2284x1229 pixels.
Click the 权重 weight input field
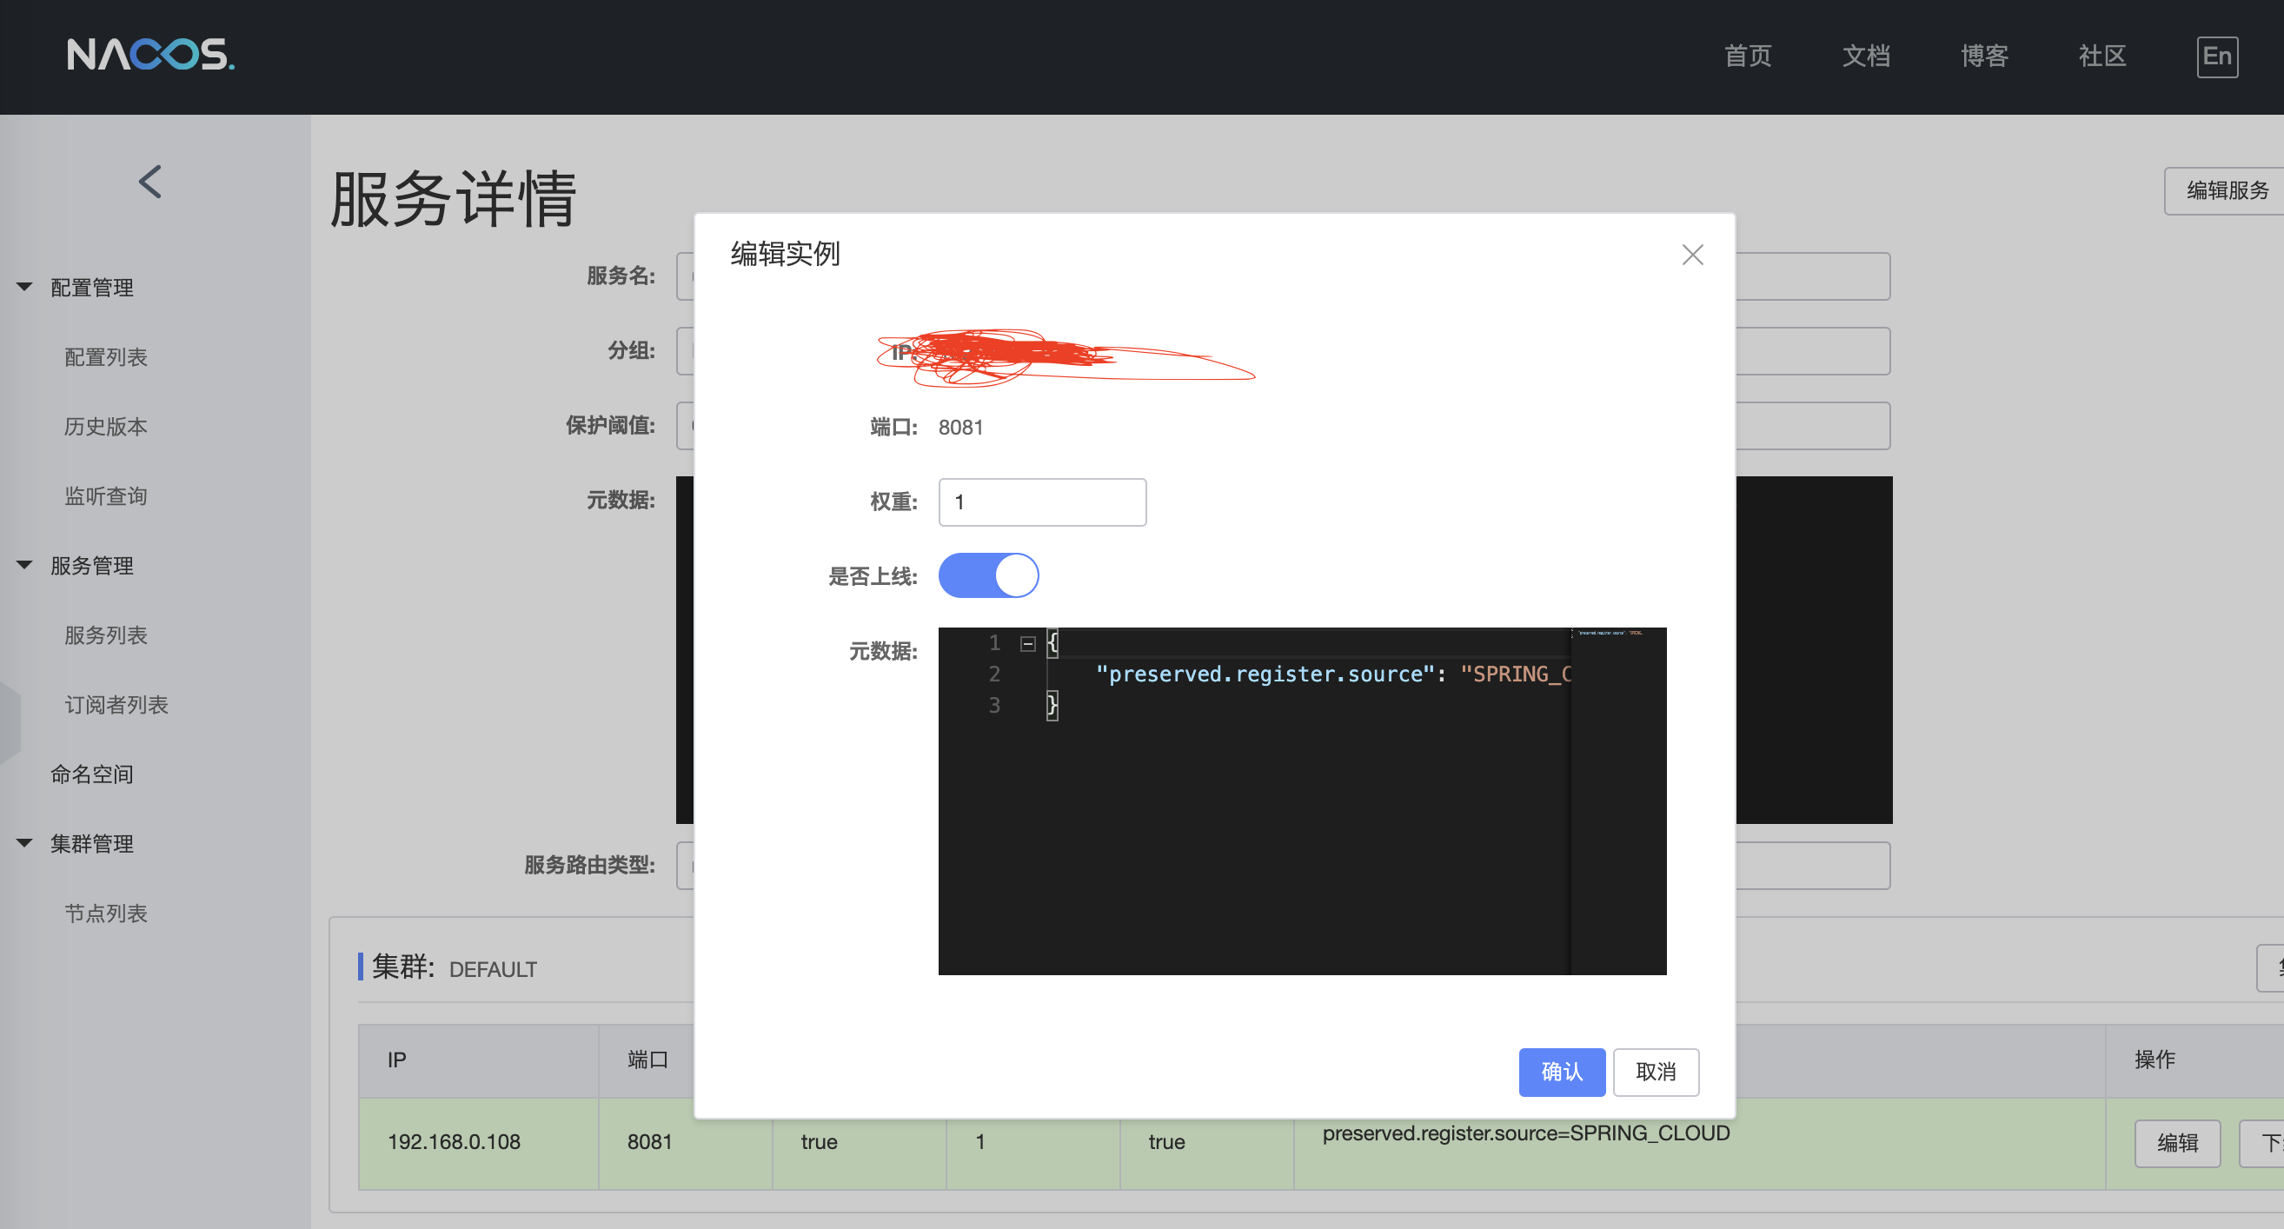1041,502
